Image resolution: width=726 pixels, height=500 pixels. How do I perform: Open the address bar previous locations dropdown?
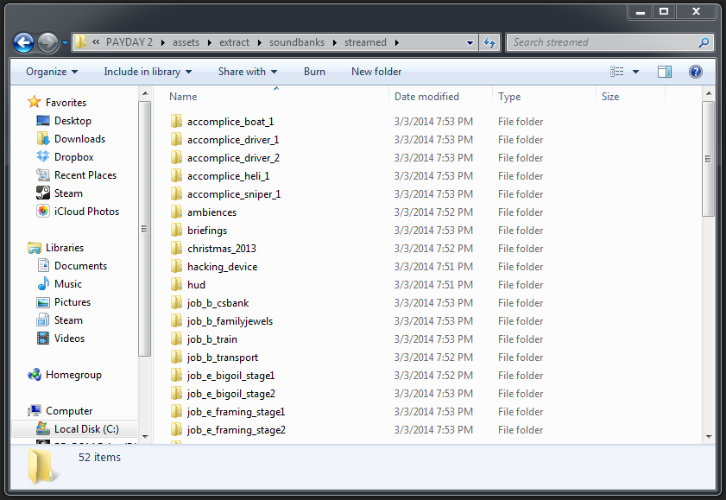coord(470,42)
